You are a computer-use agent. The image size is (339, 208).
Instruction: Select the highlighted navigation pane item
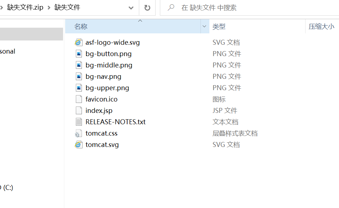pyautogui.click(x=31, y=34)
